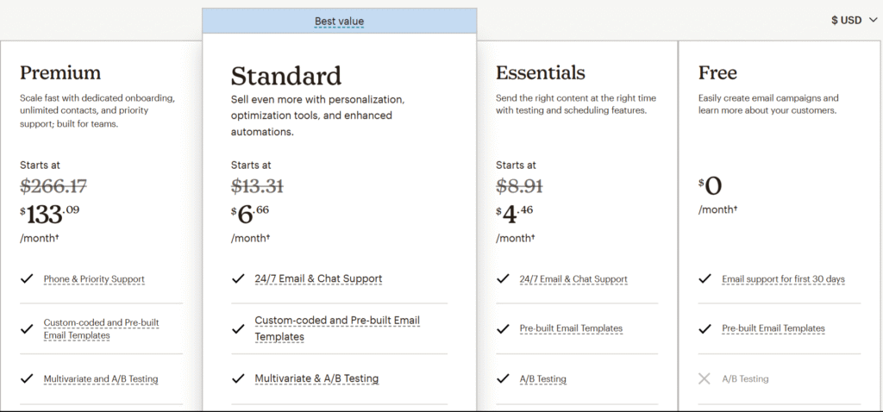Click checkmark beside Email support for first 30 days
The image size is (883, 412).
(x=705, y=278)
